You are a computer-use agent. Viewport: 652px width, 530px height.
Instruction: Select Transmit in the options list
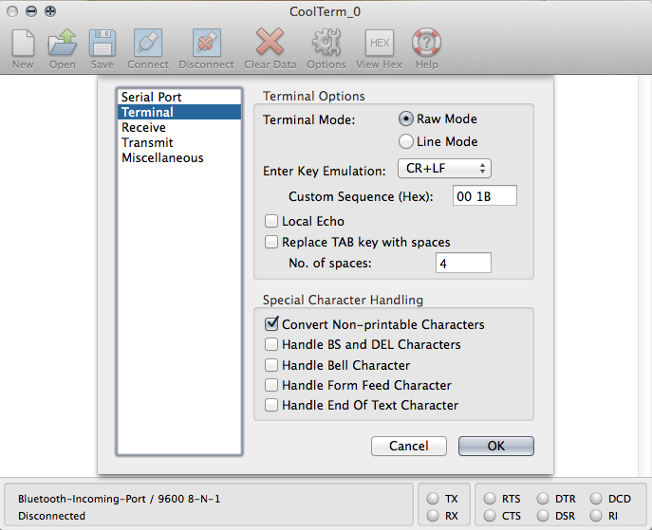click(x=179, y=142)
